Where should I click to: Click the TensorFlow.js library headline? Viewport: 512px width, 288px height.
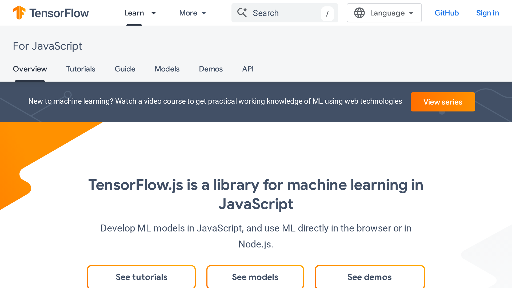(x=256, y=194)
